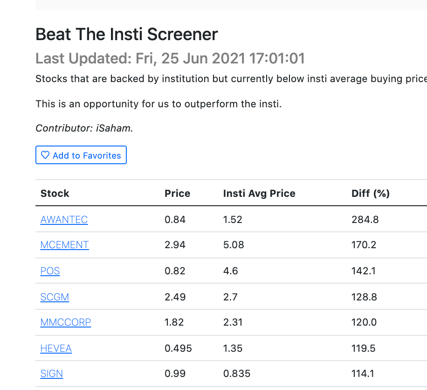
Task: Select HEVEA's 0.495 price cell
Action: coord(178,348)
